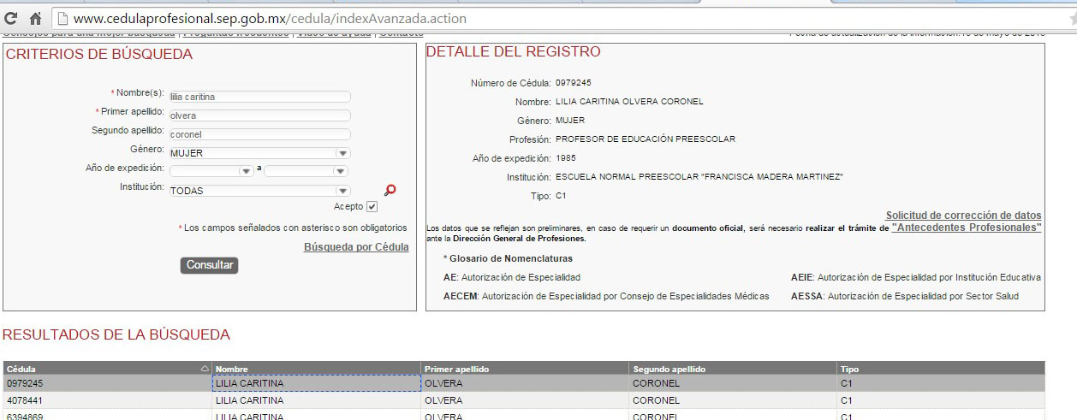The width and height of the screenshot is (1077, 420).
Task: Click the page icon in address bar
Action: tap(62, 17)
